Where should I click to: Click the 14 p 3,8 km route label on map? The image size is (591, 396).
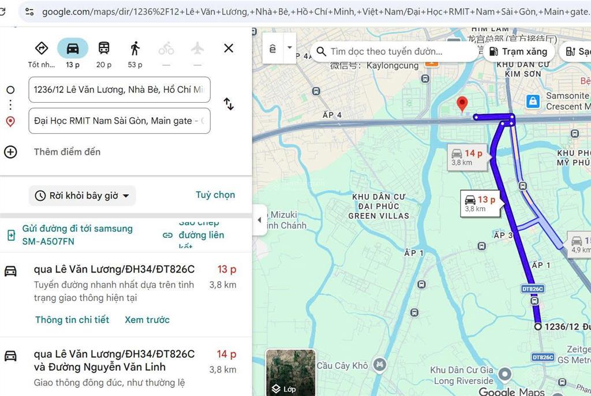coord(467,157)
